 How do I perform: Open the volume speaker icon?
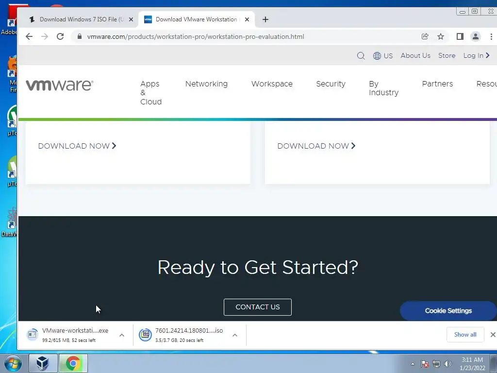pos(448,364)
